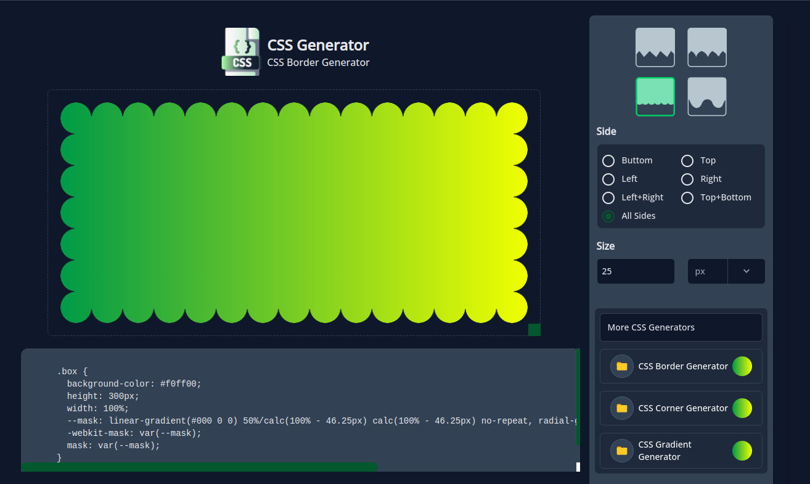Click the horizontal scrollbar under the code
The image size is (810, 484).
click(199, 467)
